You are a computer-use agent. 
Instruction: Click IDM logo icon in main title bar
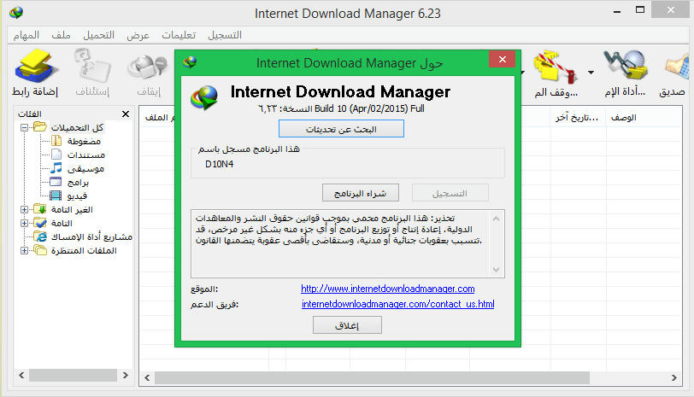point(16,12)
